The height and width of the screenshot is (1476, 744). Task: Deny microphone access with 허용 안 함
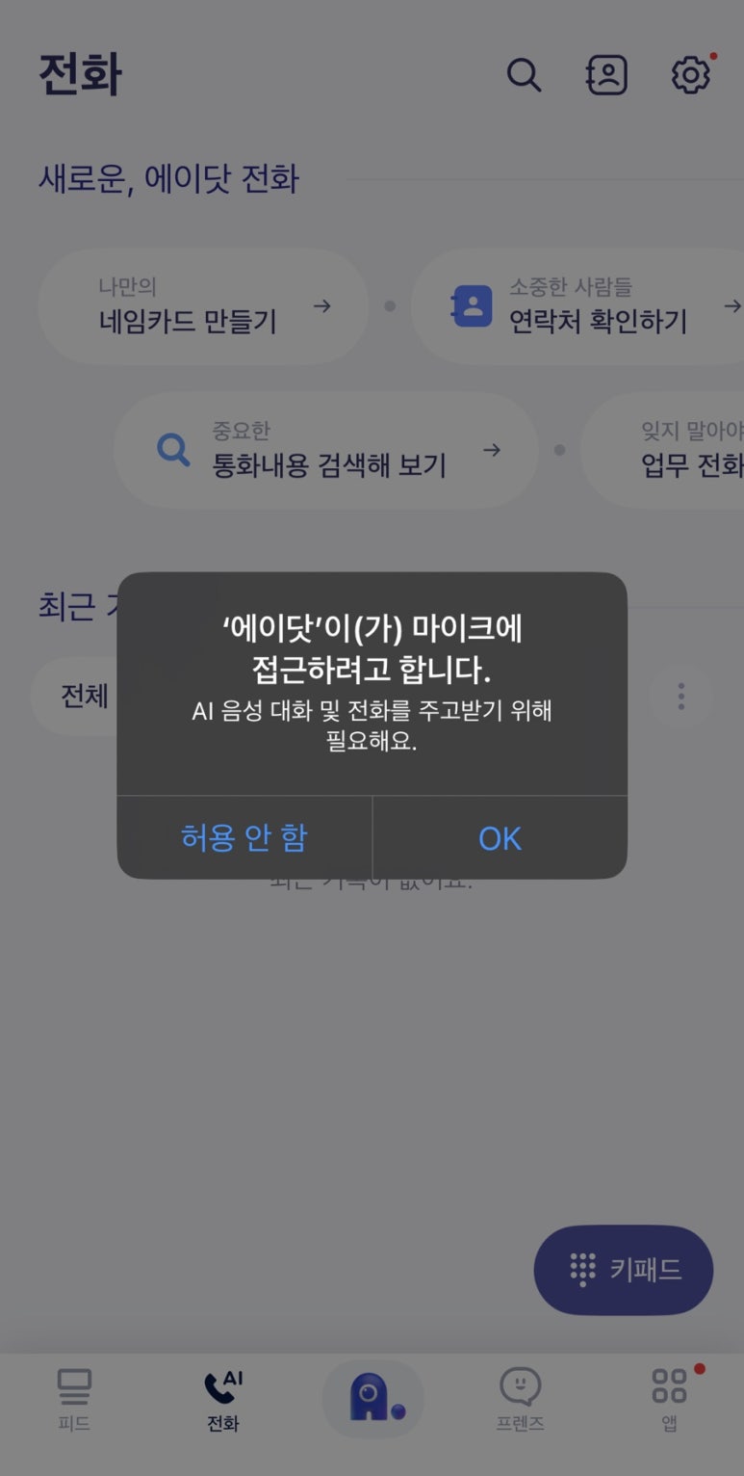(244, 837)
